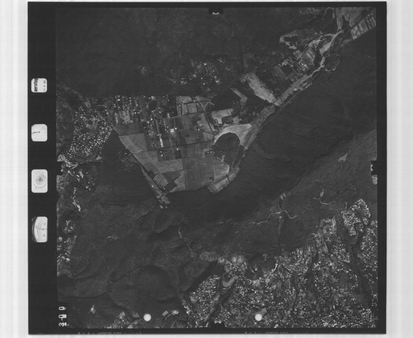Click the clock dial in margin
The height and width of the screenshot is (338, 413).
point(39,133)
